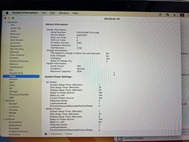Image resolution: width=189 pixels, height=142 pixels.
Task: Click device name value bq20z451
Action: [x=82, y=35]
